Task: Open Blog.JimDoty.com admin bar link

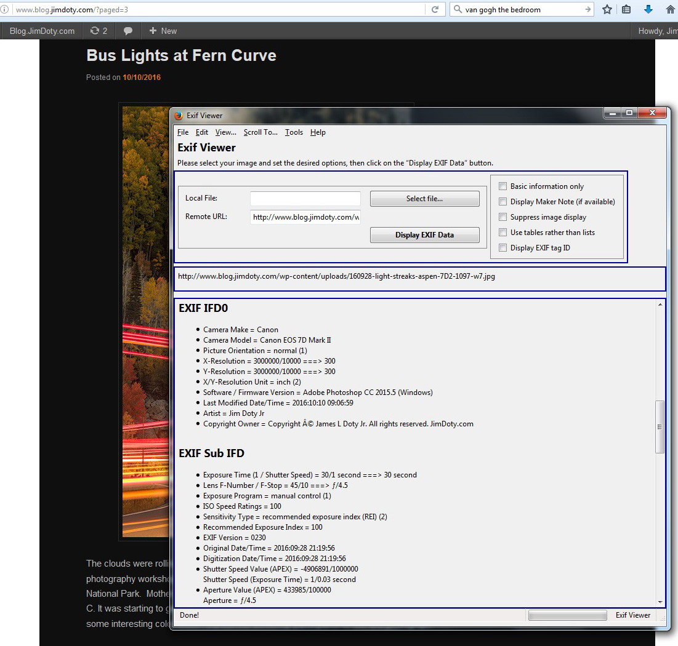Action: point(42,31)
